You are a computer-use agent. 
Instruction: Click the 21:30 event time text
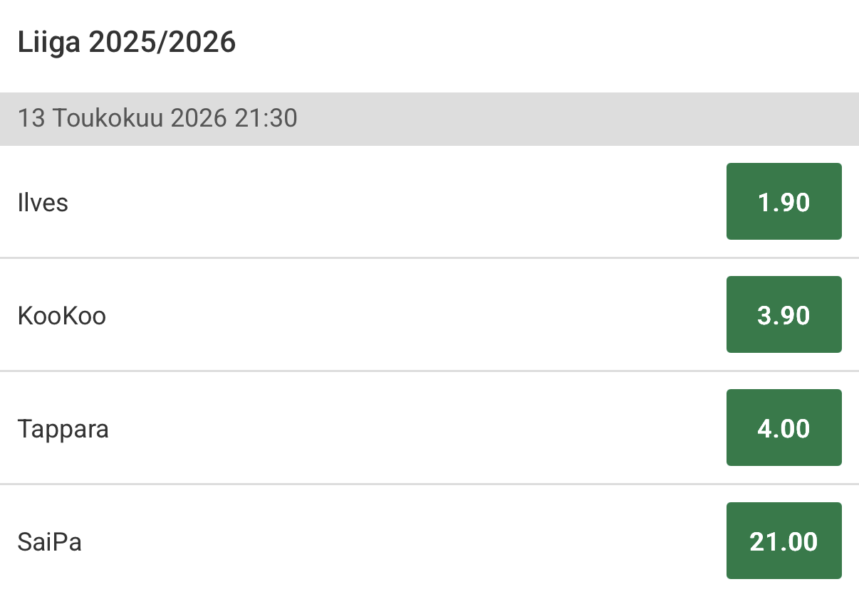tap(265, 118)
